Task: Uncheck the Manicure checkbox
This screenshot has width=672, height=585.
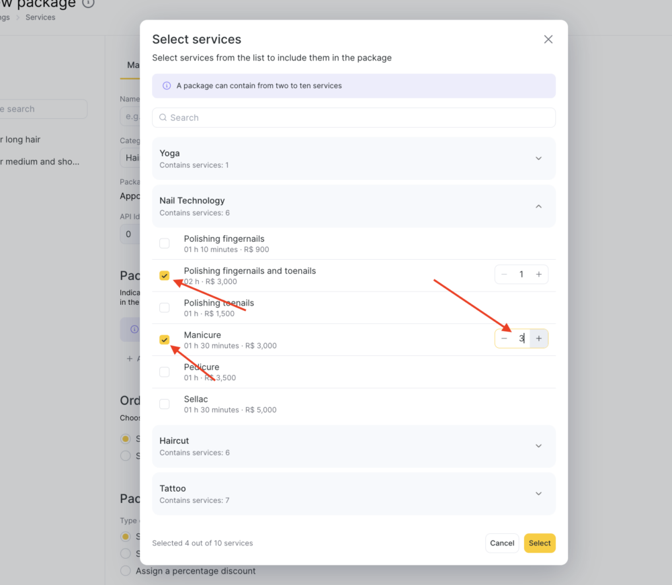Action: 164,340
